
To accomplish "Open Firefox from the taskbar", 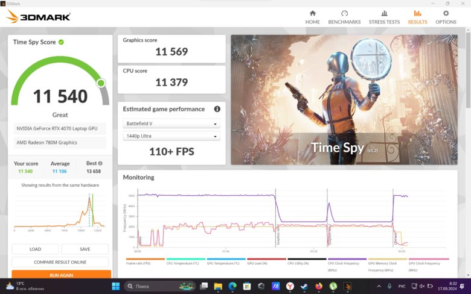I will pos(318,286).
